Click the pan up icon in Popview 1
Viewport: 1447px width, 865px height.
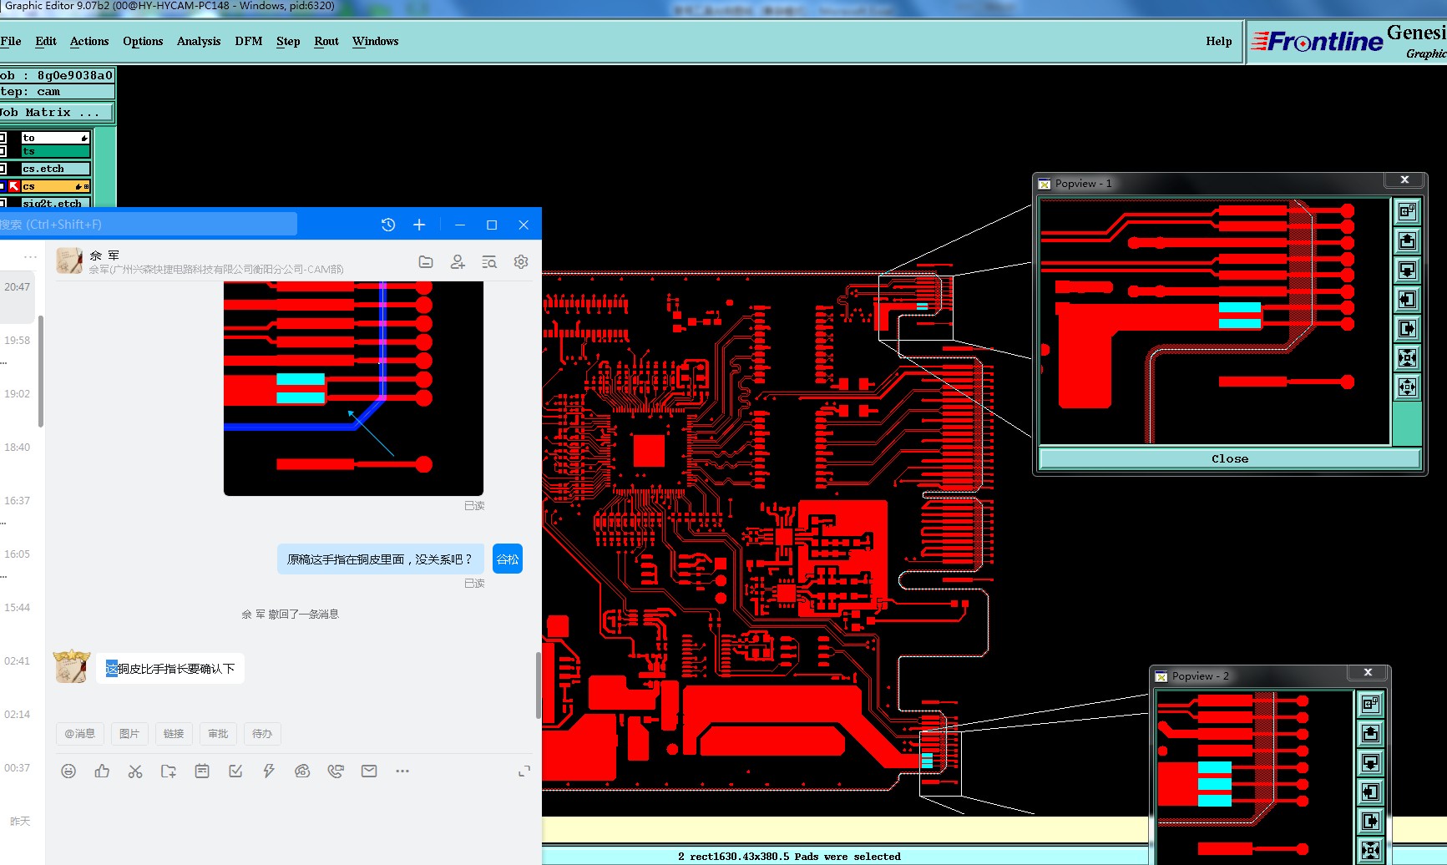point(1407,241)
